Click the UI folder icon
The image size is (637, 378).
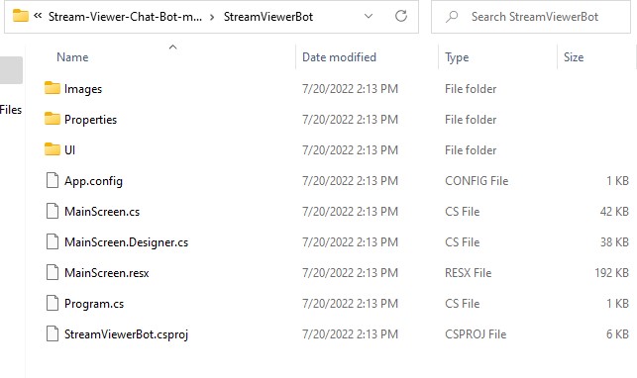pos(52,149)
